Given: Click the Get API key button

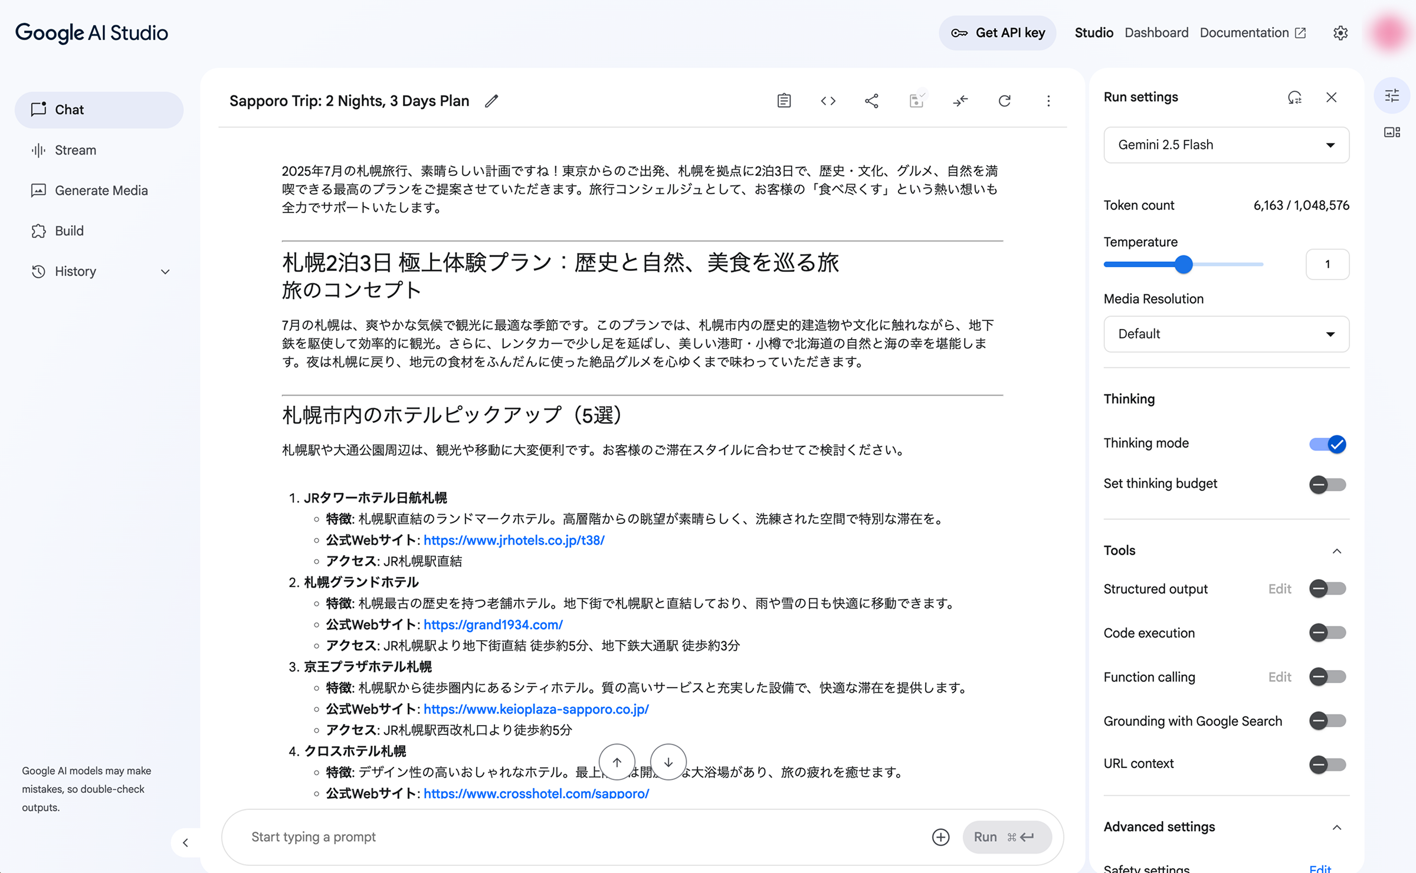Looking at the screenshot, I should 998,33.
